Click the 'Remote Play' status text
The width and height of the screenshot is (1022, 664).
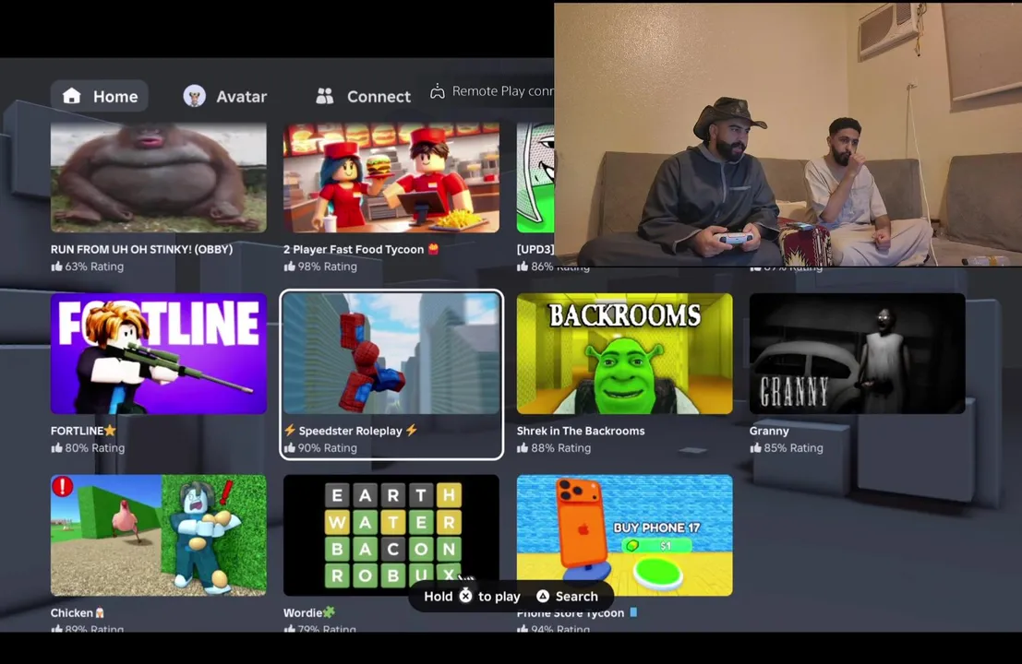coord(502,91)
